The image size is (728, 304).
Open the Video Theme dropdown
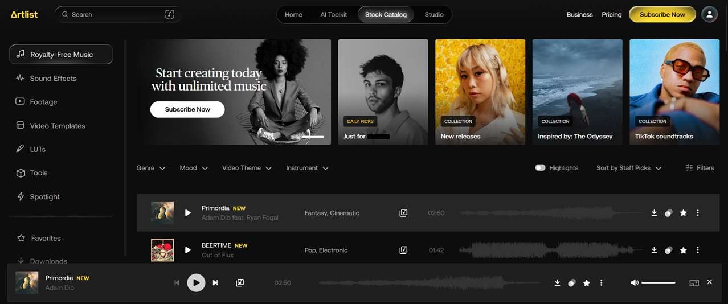(x=247, y=168)
